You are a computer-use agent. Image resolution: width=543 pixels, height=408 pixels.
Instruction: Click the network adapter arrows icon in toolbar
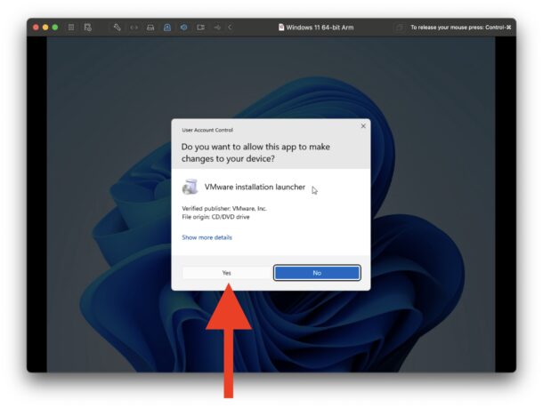(x=134, y=28)
